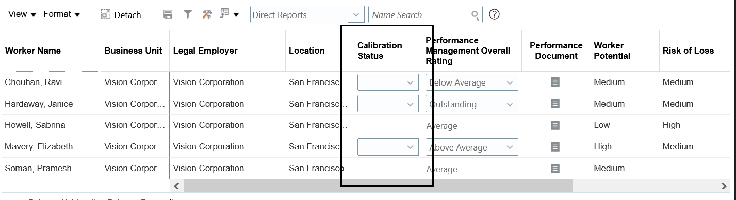Viewport: 736px width, 200px height.
Task: Open performance document for Chouhan, Ravi
Action: tap(555, 82)
